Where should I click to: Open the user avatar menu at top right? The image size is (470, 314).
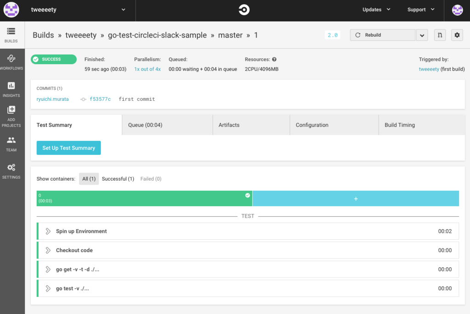pos(457,10)
